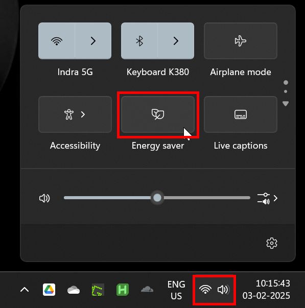
Task: Show hidden tray icons chevron
Action: (x=25, y=290)
